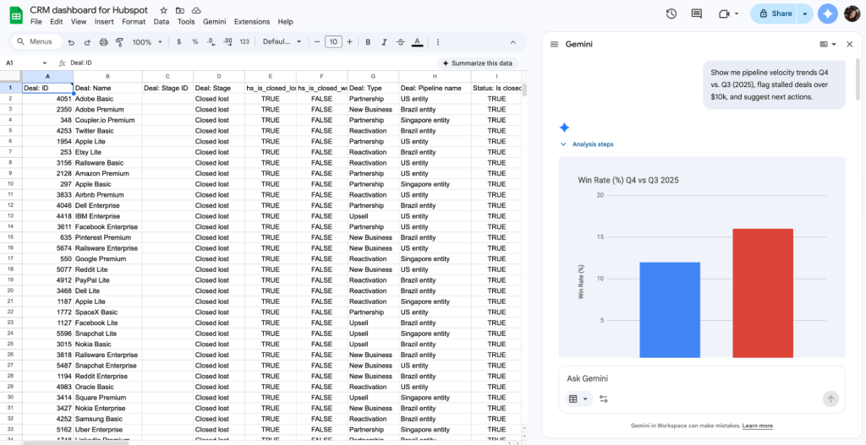866x445 pixels.
Task: Click the print icon in toolbar
Action: 104,42
